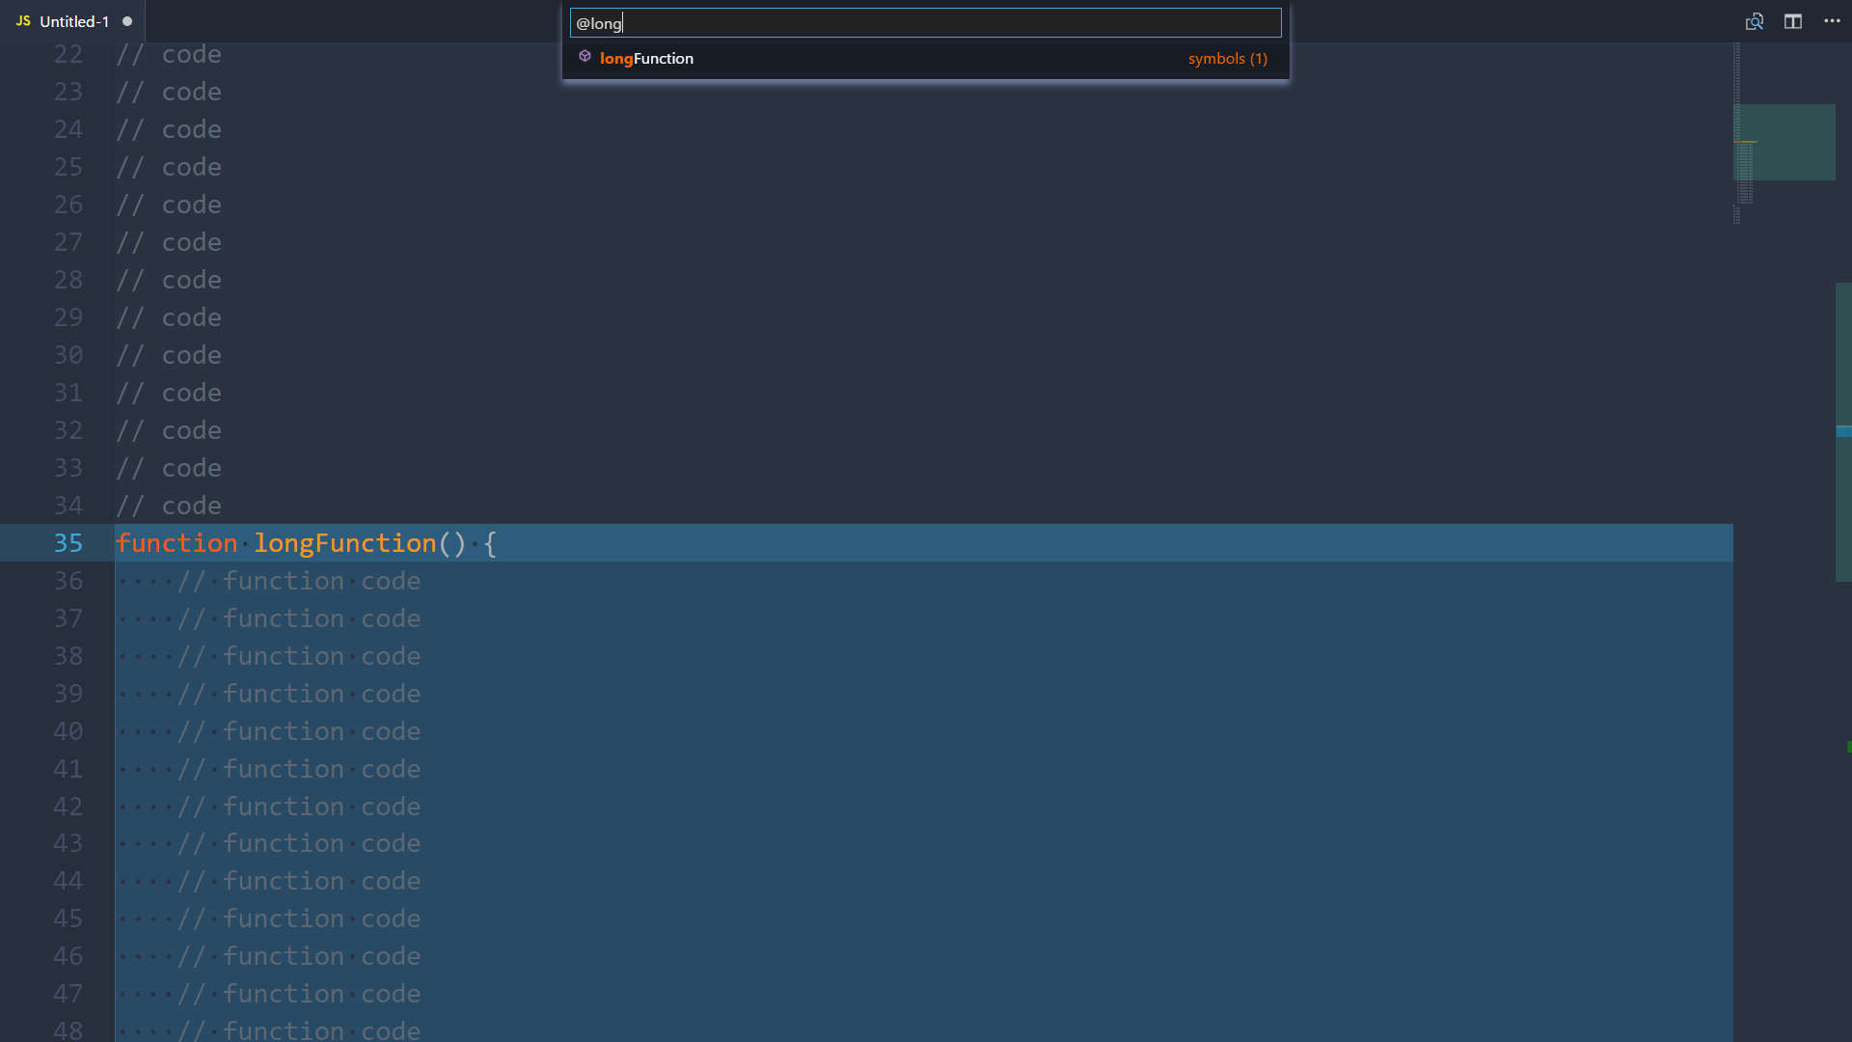Click the search-in-file icon in the editor toolbar
Image resolution: width=1852 pixels, height=1042 pixels.
pyautogui.click(x=1755, y=20)
